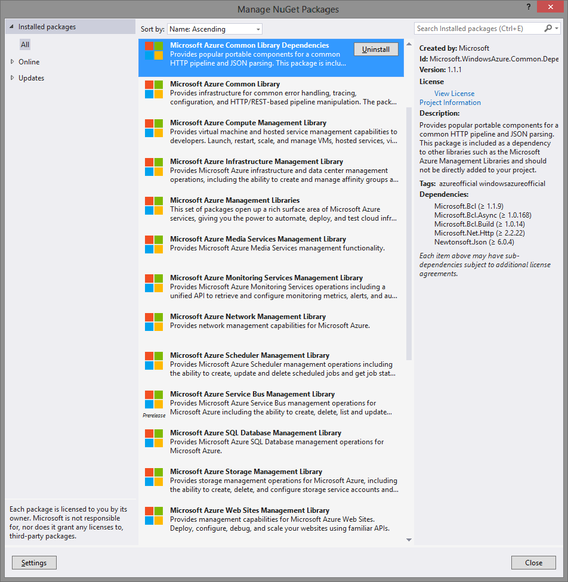Click the Microsoft Azure Common Library package icon
The height and width of the screenshot is (582, 568).
(x=154, y=89)
